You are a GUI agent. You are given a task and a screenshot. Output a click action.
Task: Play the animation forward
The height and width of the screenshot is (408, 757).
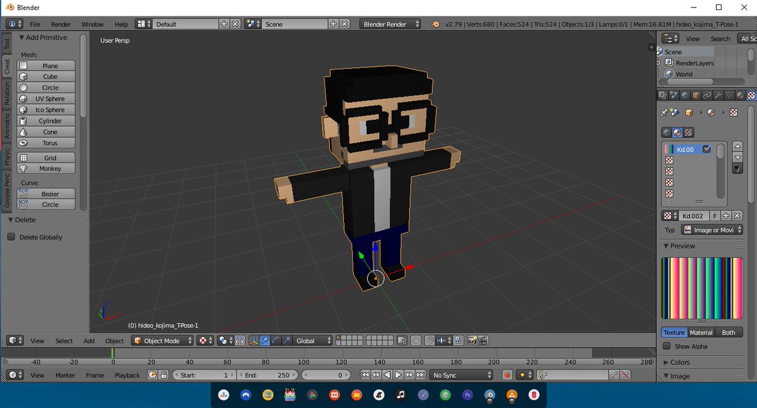coord(398,375)
